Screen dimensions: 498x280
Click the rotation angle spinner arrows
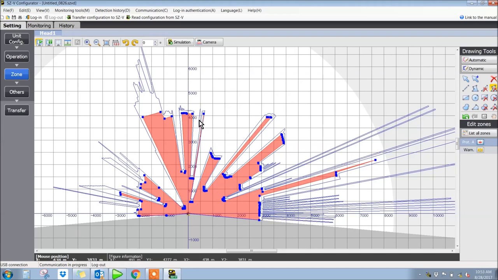coord(156,42)
